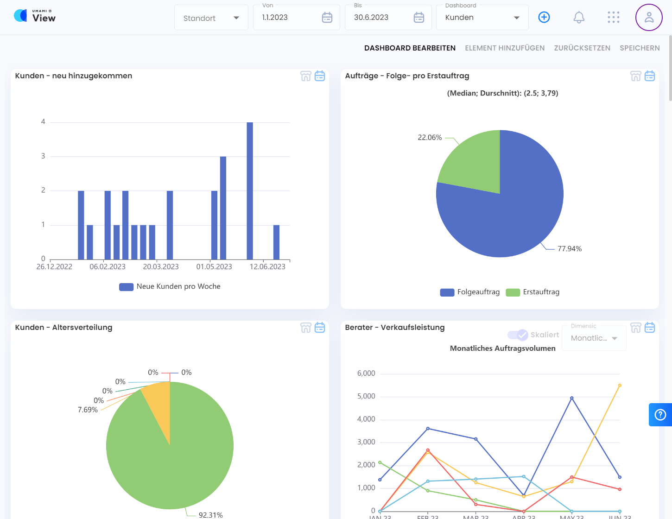This screenshot has height=519, width=672.
Task: Open the blue help question mark button
Action: coord(660,415)
